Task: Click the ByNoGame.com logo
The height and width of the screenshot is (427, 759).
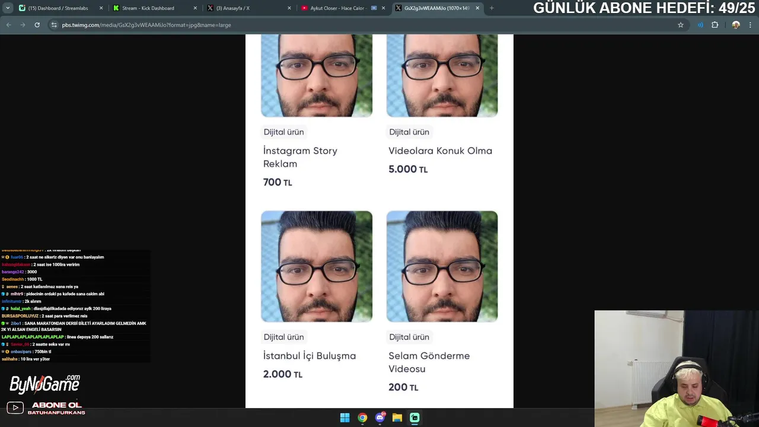Action: (x=44, y=384)
